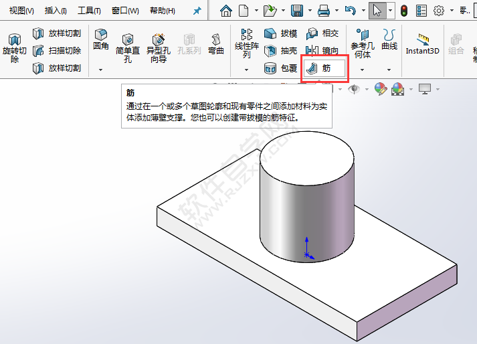The width and height of the screenshot is (477, 344).
Task: Click the 相交 (Intersect) tool
Action: 322,33
